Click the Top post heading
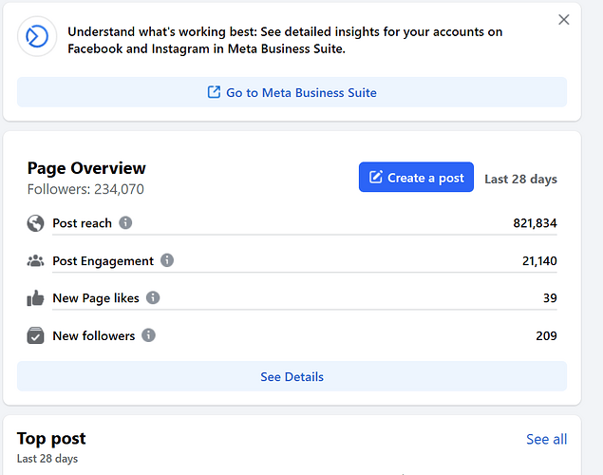Screen dimensions: 603x475 [x=51, y=439]
